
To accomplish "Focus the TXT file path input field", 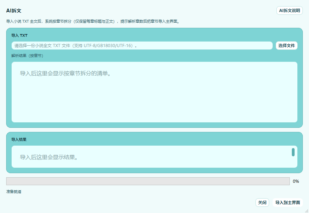I will pos(142,46).
